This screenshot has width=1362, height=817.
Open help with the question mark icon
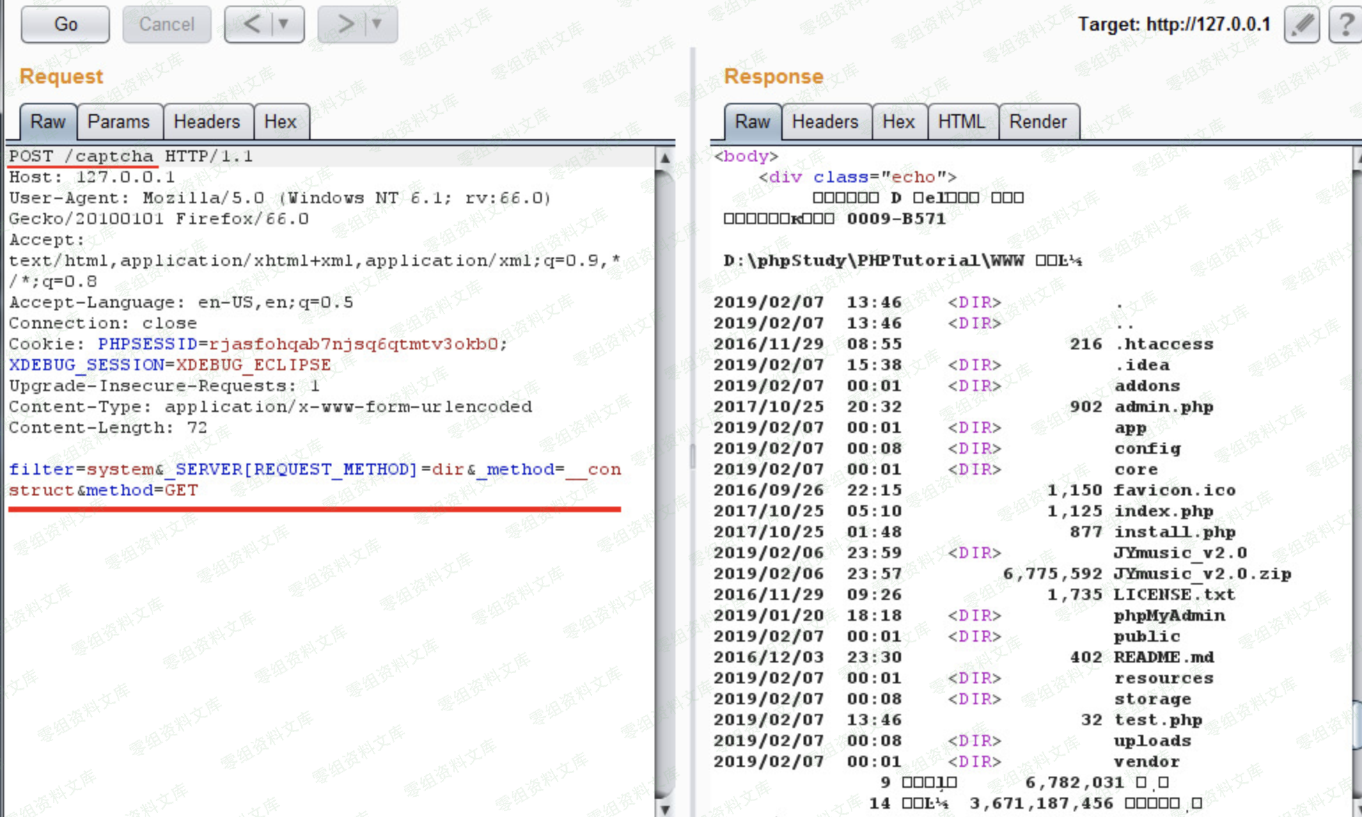pyautogui.click(x=1345, y=25)
